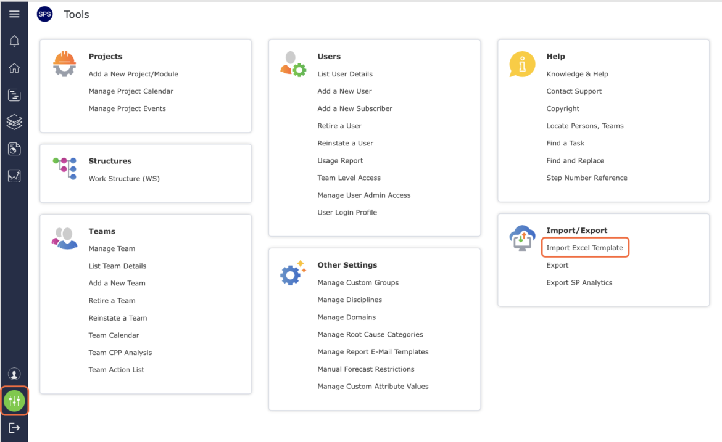Screen dimensions: 722x442
Task: Open Work Structure (WS)
Action: [x=124, y=178]
